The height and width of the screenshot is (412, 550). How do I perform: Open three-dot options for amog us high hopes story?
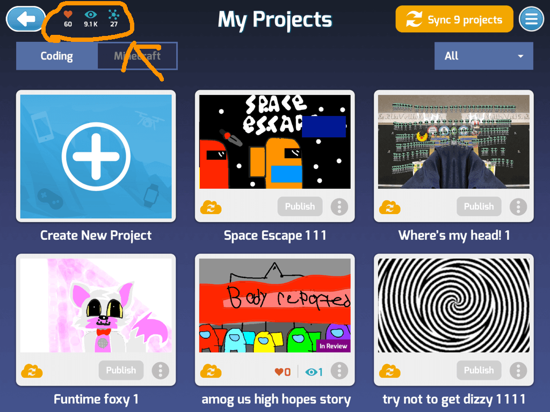(x=339, y=370)
